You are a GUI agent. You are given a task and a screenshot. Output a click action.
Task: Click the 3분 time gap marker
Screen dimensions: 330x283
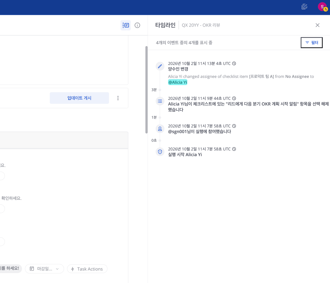[154, 90]
